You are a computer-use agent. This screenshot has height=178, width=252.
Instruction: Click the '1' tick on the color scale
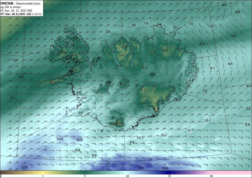click(43, 176)
